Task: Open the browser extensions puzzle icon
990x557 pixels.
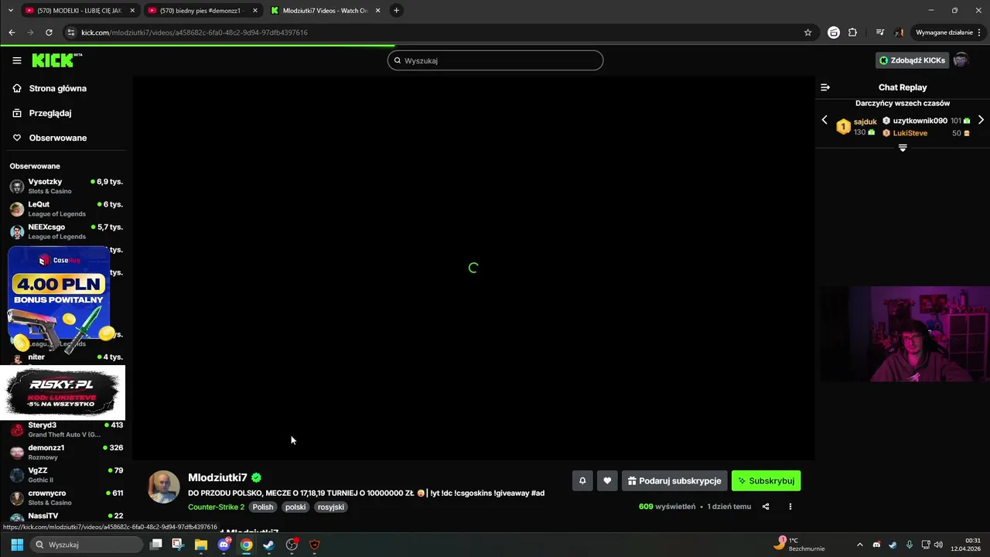Action: (852, 32)
